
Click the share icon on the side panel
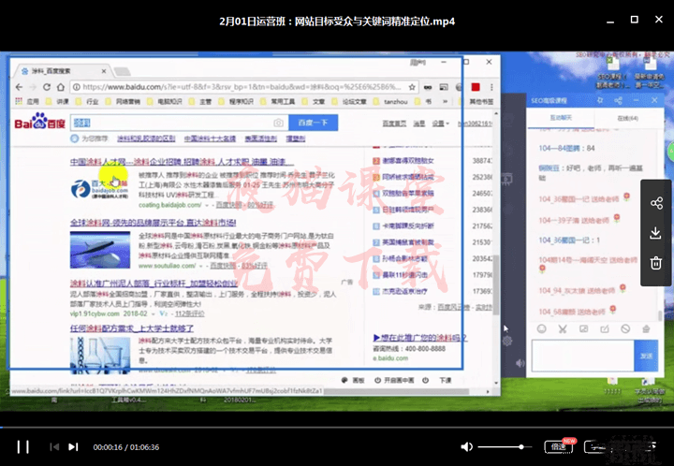(x=656, y=203)
